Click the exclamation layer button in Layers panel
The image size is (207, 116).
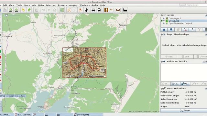(x=192, y=30)
